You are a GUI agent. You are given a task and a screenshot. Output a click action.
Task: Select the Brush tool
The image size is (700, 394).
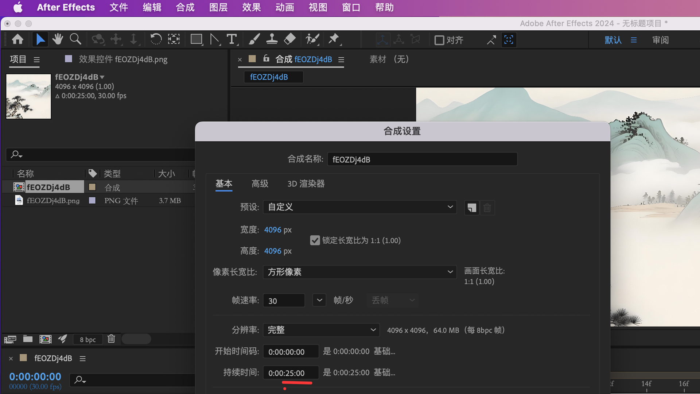(254, 39)
